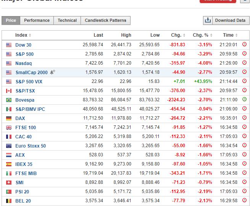
Task: Click the German flag next to DAX
Action: pos(9,118)
